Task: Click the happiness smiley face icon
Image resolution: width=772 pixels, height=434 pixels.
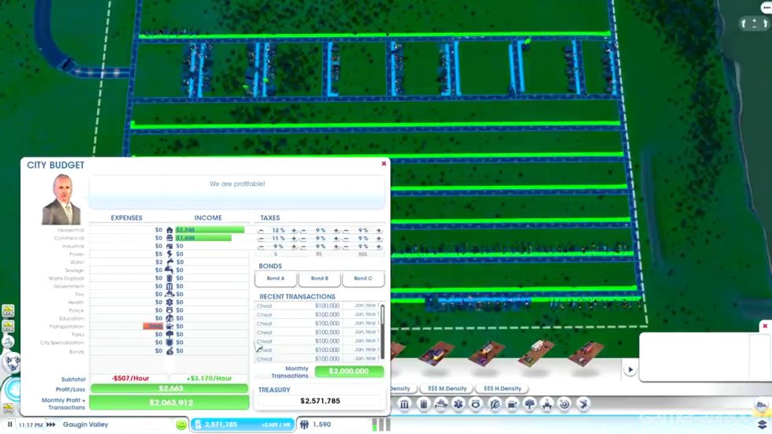Action: [x=181, y=425]
